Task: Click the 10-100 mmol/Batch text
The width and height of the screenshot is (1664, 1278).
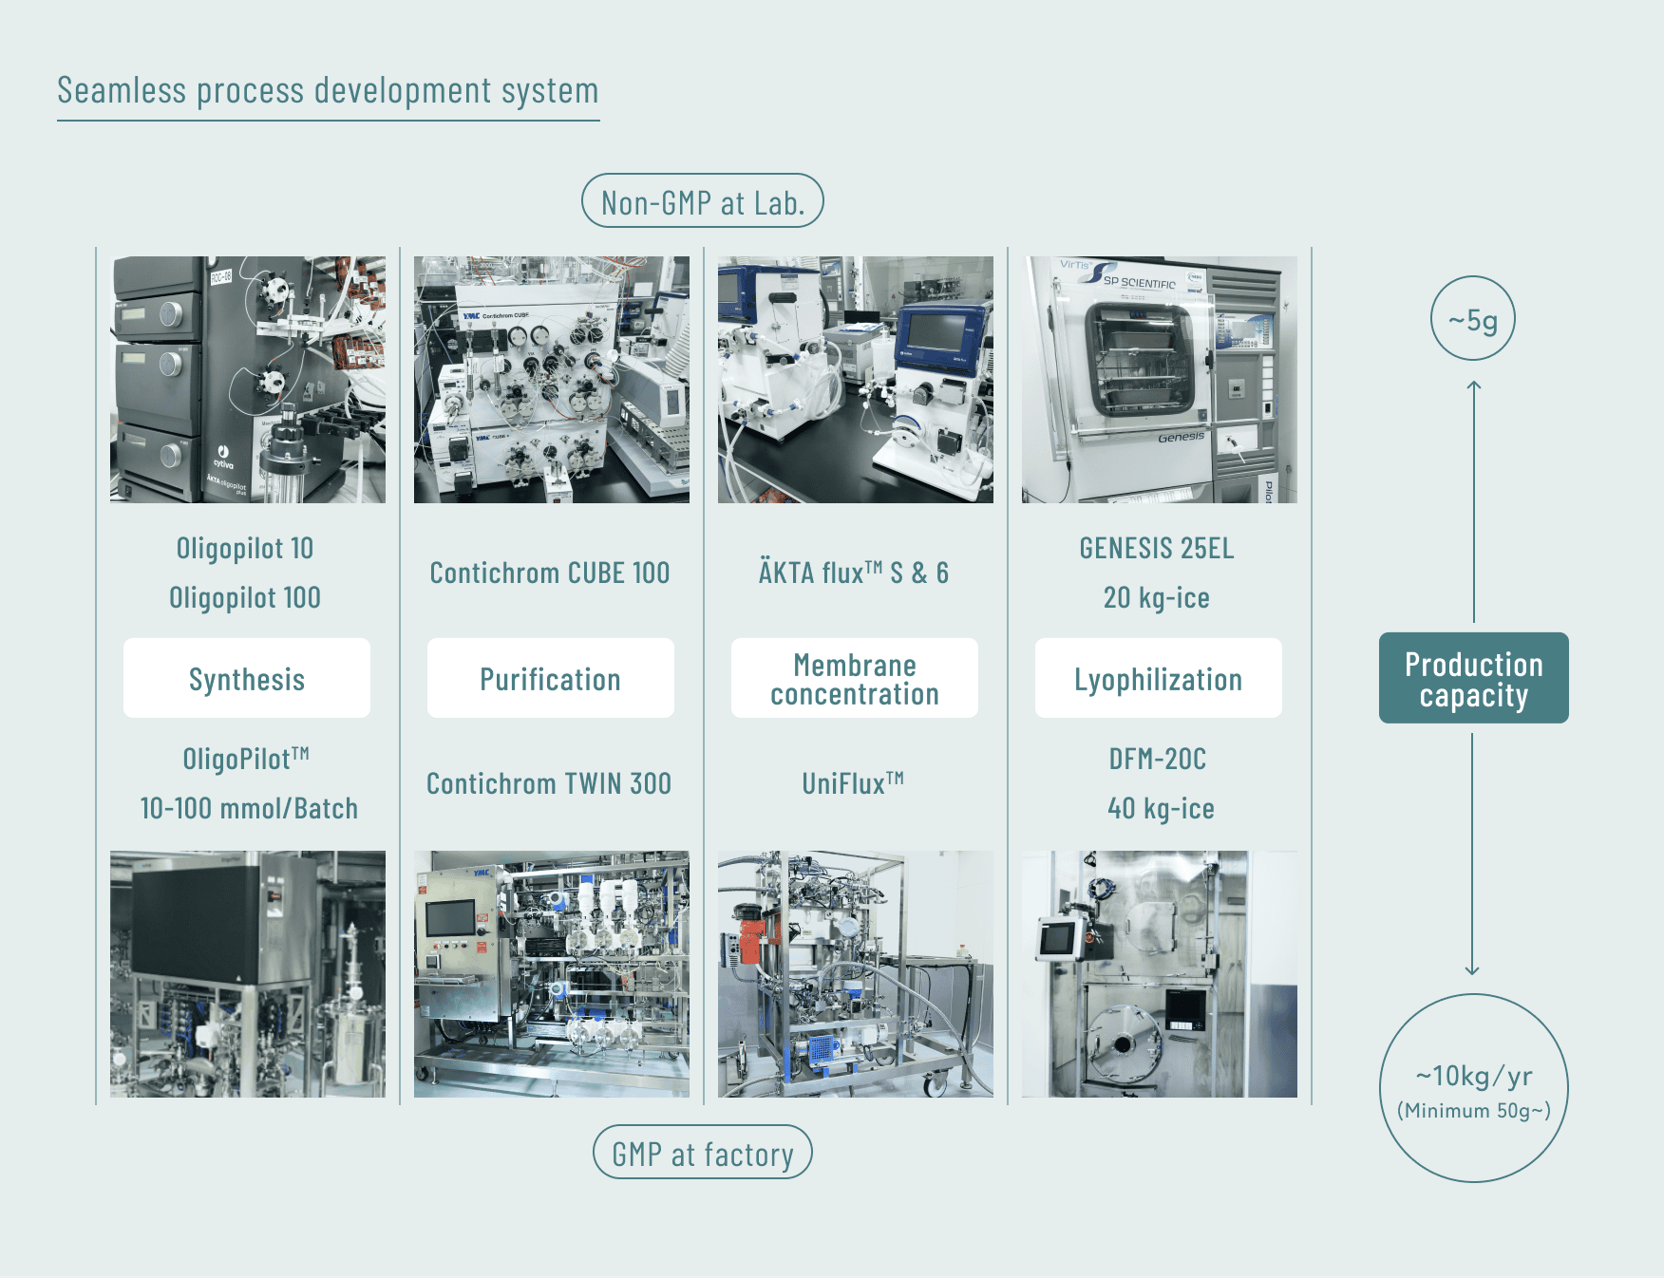Action: tap(249, 809)
